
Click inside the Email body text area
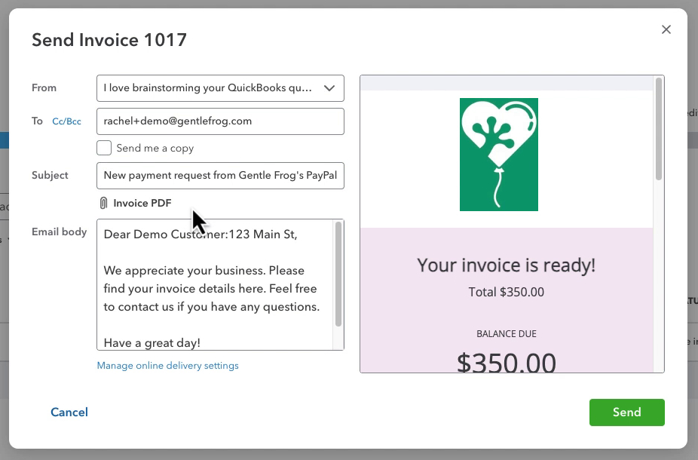[x=215, y=284]
